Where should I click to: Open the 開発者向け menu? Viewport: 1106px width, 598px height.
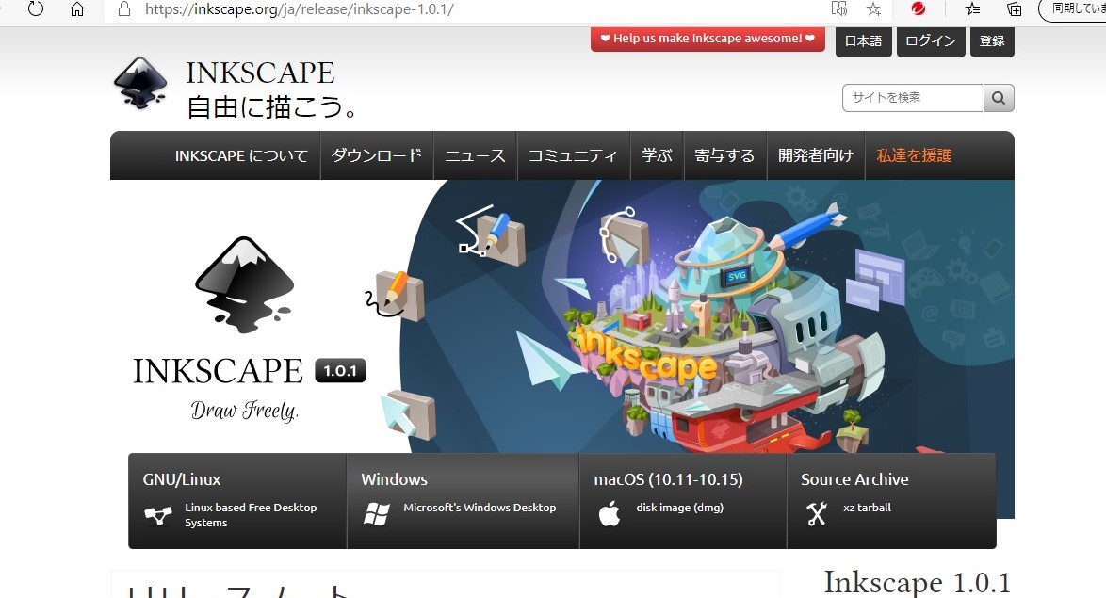point(816,155)
